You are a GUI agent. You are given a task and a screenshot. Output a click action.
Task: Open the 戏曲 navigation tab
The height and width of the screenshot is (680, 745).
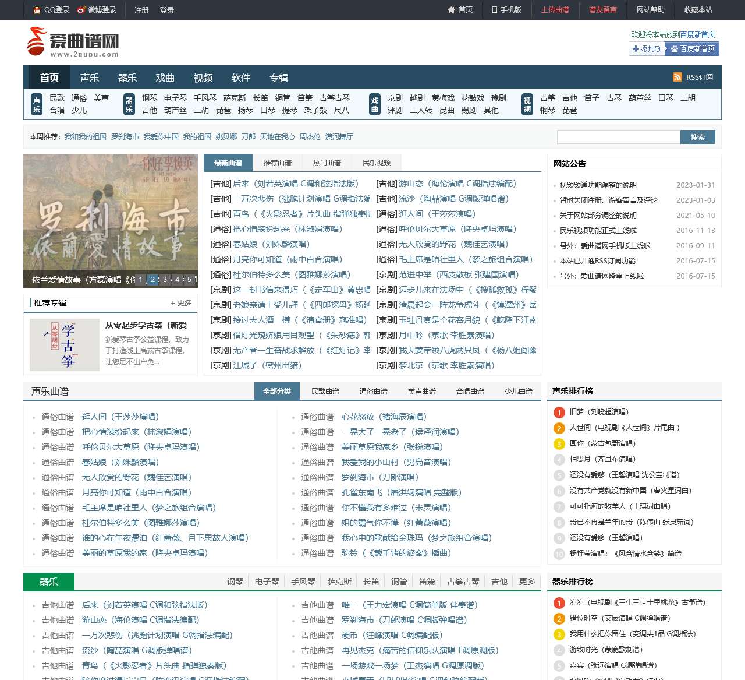165,77
